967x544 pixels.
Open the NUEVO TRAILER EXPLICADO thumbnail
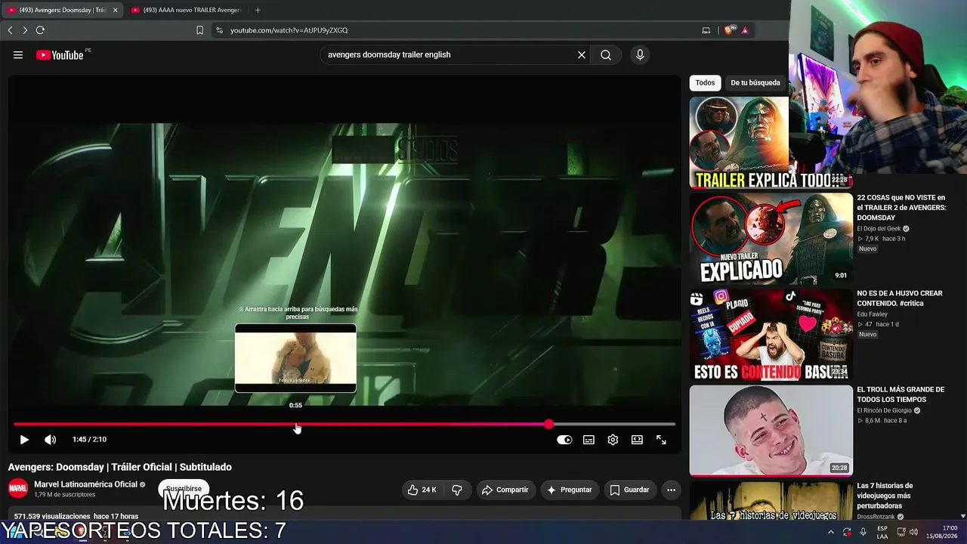[x=771, y=239]
